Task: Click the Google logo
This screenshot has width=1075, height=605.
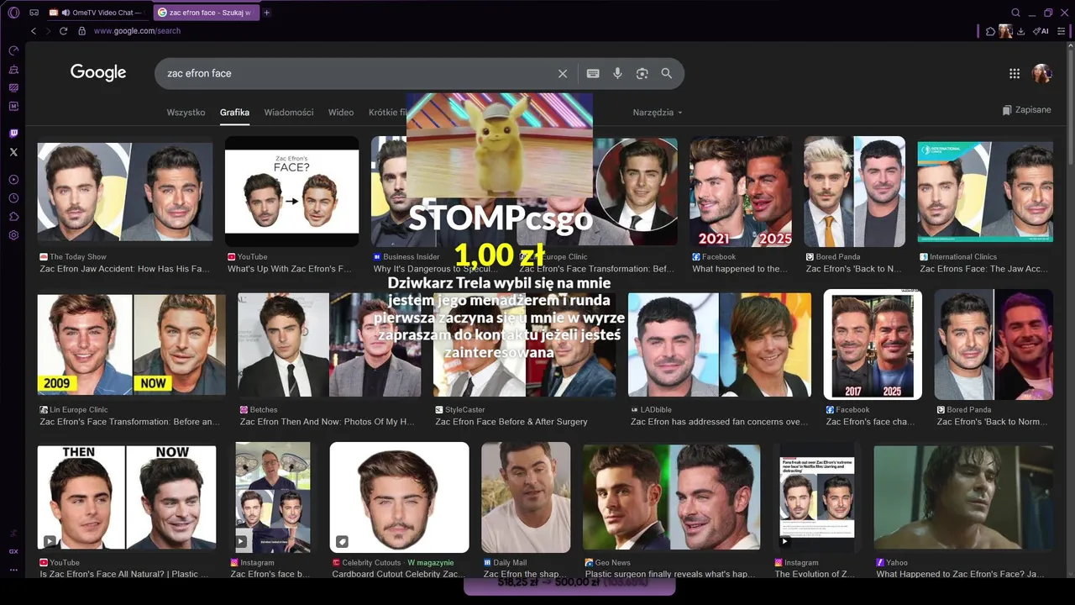Action: coord(98,73)
